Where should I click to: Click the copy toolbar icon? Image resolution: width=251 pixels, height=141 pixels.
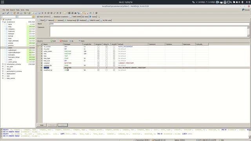[12, 13]
